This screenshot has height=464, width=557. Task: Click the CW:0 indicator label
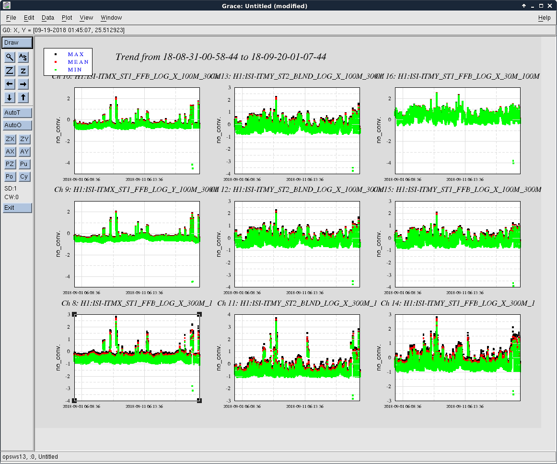(x=12, y=197)
